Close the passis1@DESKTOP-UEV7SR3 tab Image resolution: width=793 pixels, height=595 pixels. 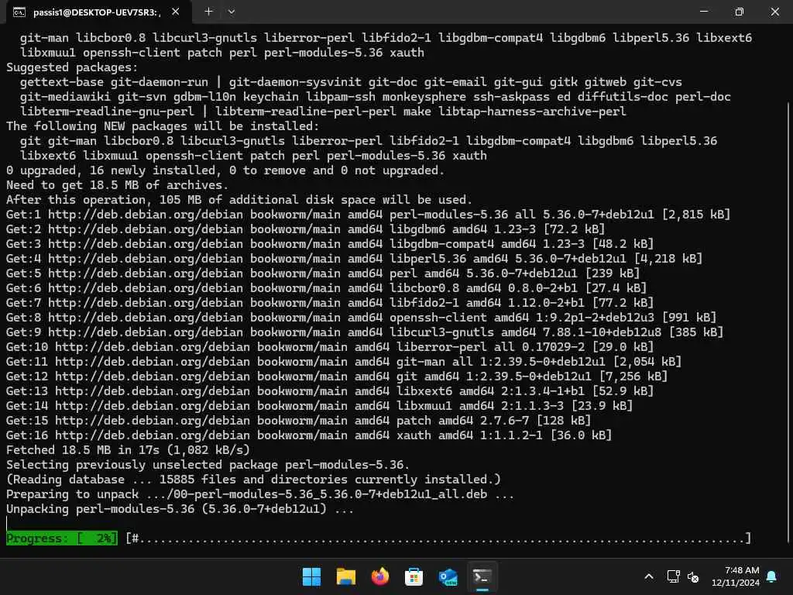click(x=176, y=11)
